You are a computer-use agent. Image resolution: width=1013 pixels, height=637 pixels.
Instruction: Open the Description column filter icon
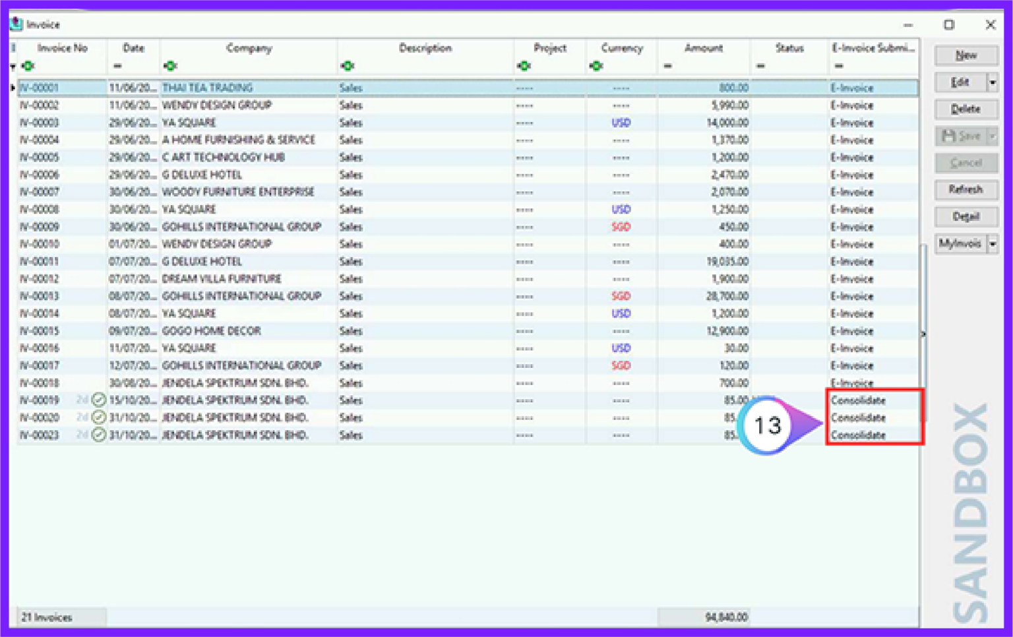[x=349, y=65]
